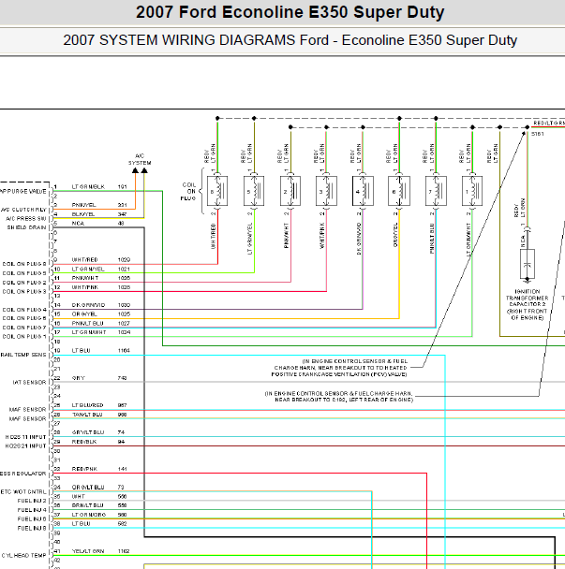The height and width of the screenshot is (569, 565).
Task: Click the 'SHIELD DRAIN' pin label
Action: click(26, 227)
